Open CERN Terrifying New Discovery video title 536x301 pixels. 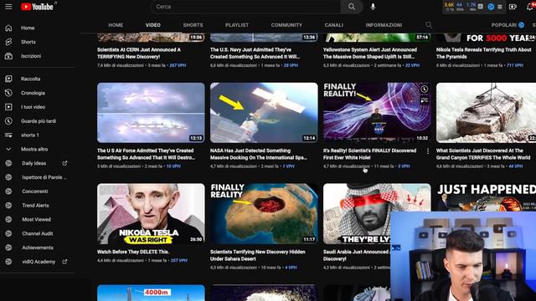[x=139, y=54]
